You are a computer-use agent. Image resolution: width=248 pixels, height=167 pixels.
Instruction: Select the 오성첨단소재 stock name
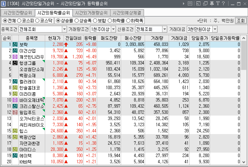pos(31,69)
